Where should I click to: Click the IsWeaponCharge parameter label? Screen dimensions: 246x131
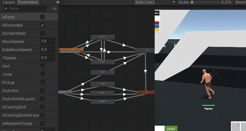17,123
